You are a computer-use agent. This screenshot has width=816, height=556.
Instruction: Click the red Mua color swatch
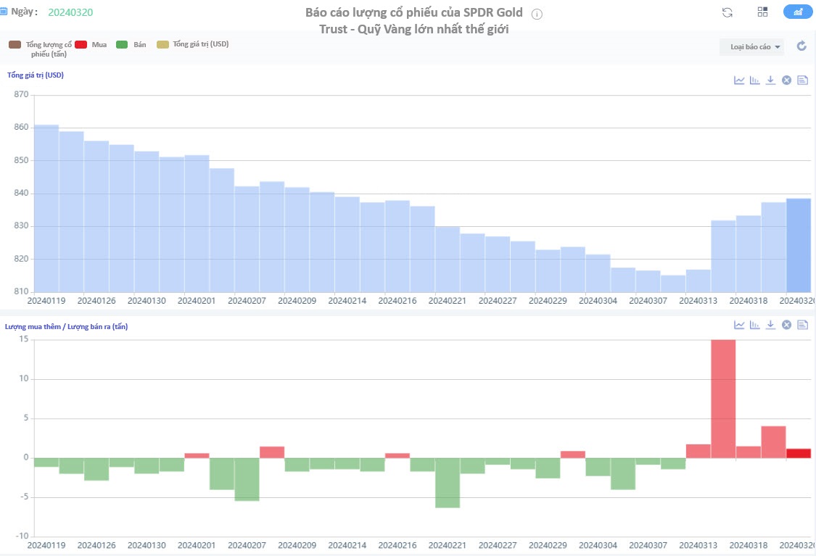pos(81,45)
